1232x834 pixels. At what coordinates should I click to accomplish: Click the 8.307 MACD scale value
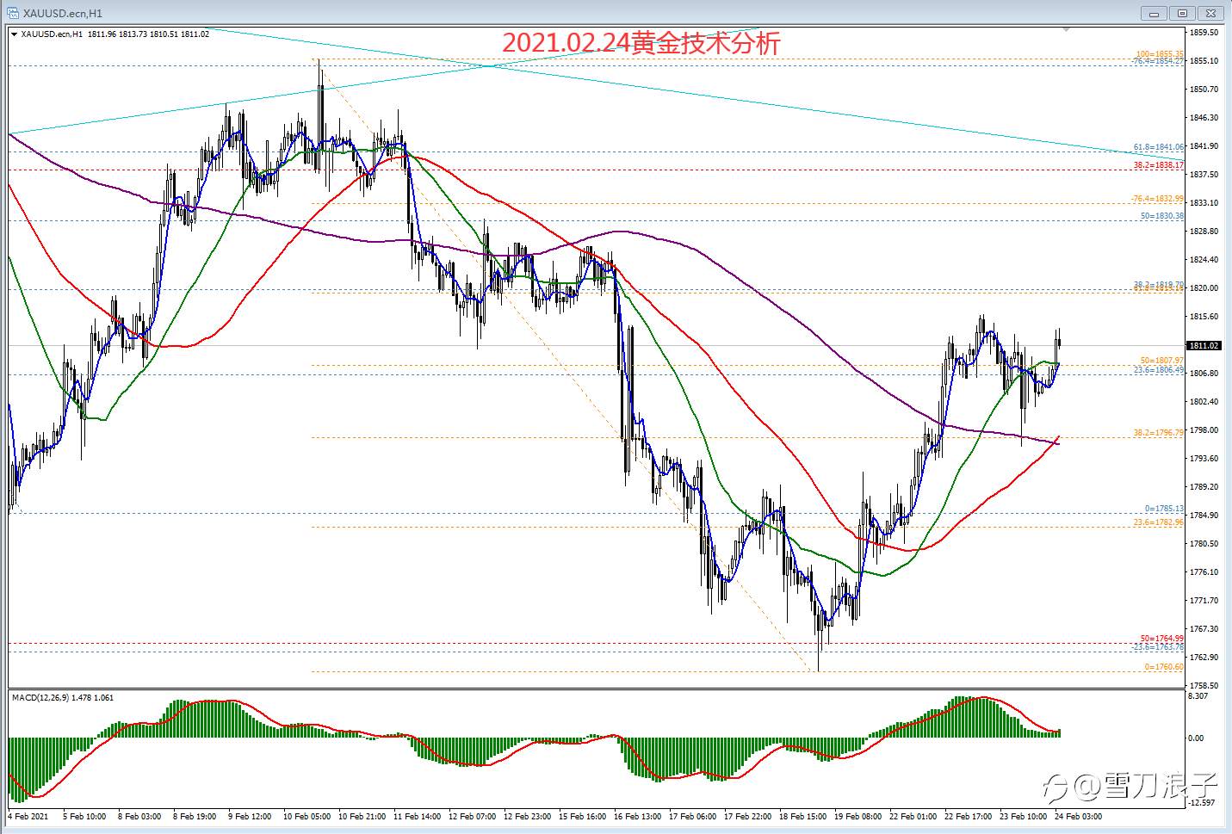click(x=1197, y=695)
